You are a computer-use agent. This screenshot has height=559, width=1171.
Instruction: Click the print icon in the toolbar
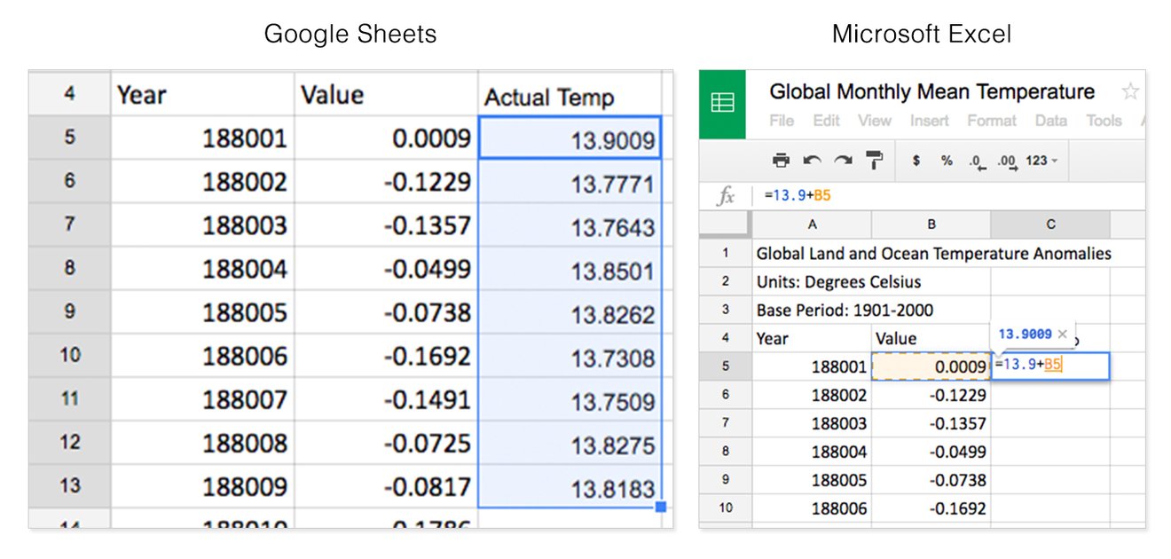pyautogui.click(x=781, y=161)
